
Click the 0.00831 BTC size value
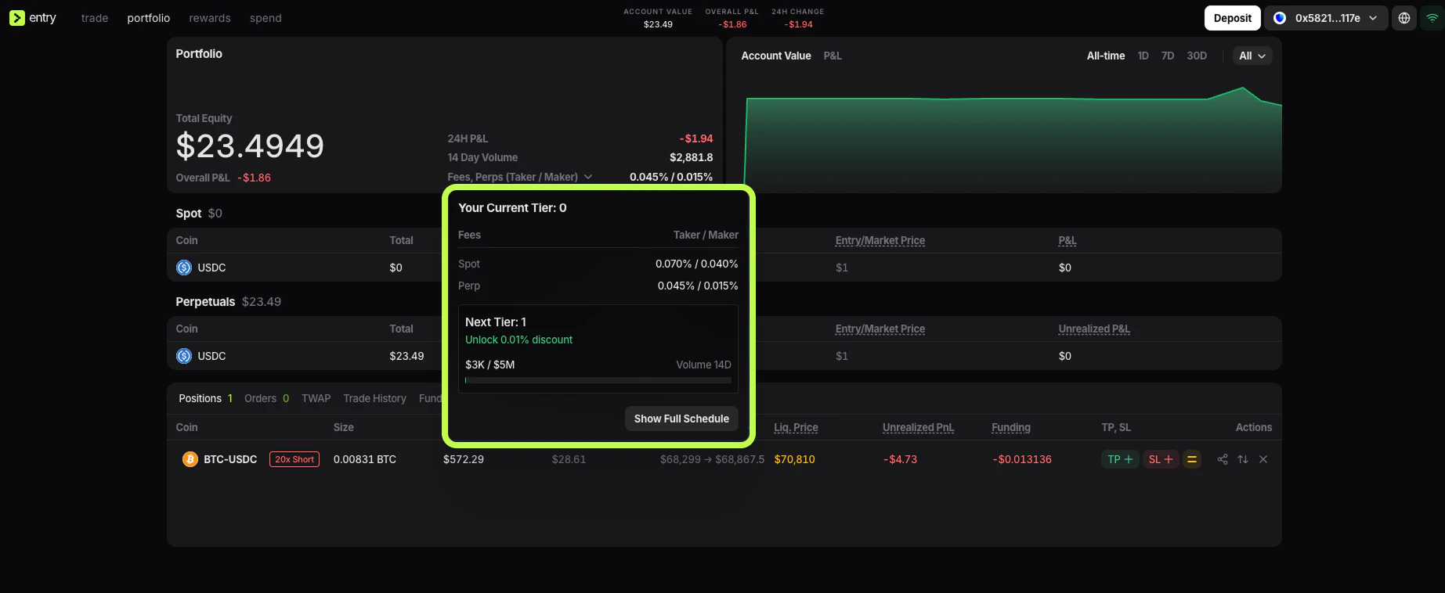pos(365,459)
